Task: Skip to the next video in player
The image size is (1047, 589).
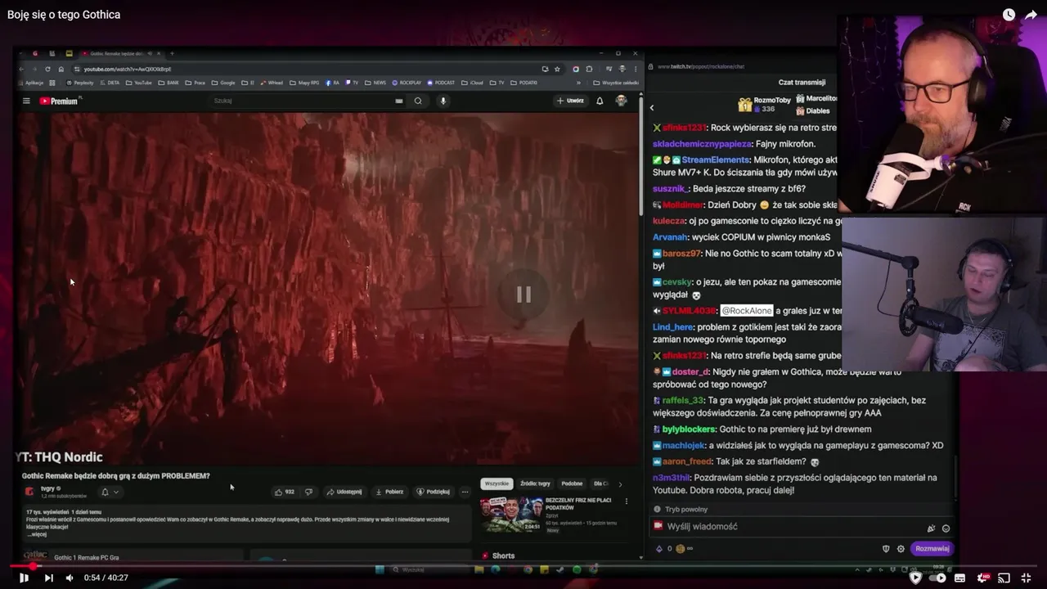Action: click(x=48, y=578)
